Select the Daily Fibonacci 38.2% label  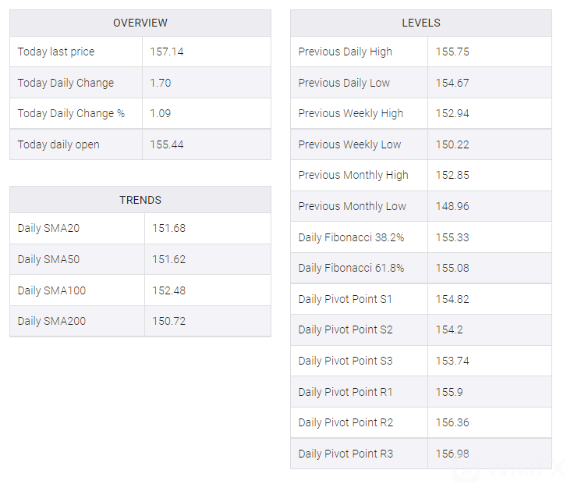(x=351, y=237)
